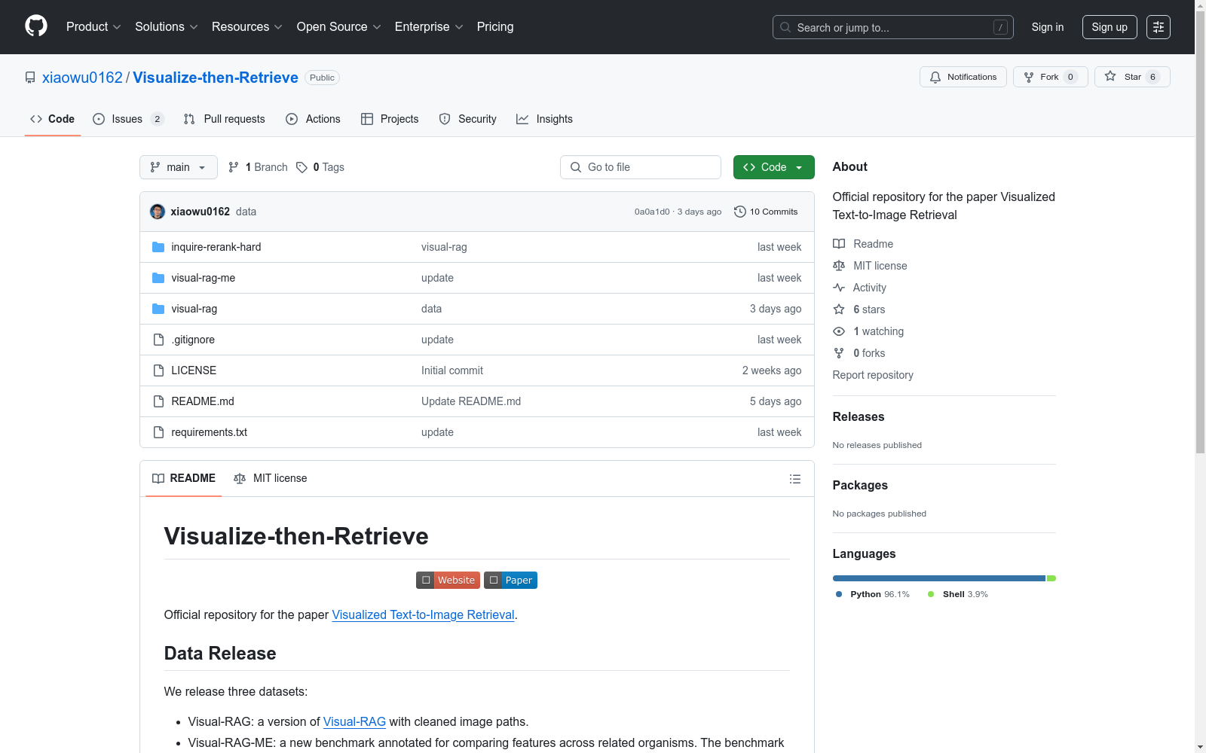Click the commit history clock icon
The width and height of the screenshot is (1206, 753).
(740, 212)
